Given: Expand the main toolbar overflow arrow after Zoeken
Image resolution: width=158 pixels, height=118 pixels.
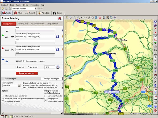Looking at the screenshot, I should 64,14.
